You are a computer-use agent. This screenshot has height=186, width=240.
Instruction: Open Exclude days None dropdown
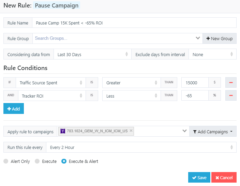click(x=212, y=54)
